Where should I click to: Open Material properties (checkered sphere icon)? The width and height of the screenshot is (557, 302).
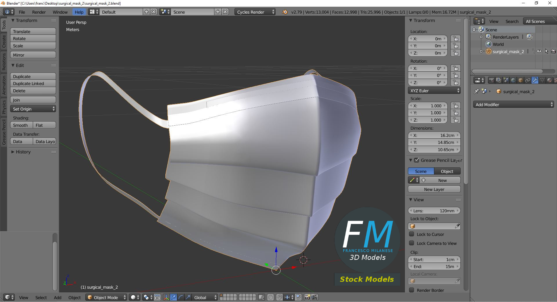pyautogui.click(x=549, y=80)
